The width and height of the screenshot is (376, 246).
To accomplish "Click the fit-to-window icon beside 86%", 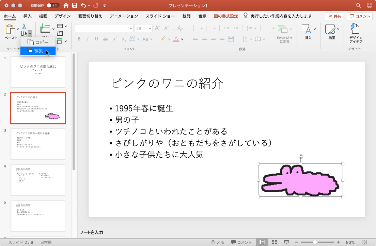I will point(364,242).
